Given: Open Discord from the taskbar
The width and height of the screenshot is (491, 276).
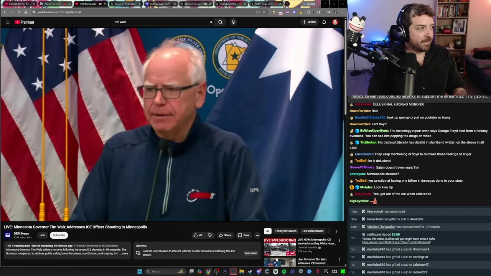Looking at the screenshot, I should pyautogui.click(x=259, y=271).
